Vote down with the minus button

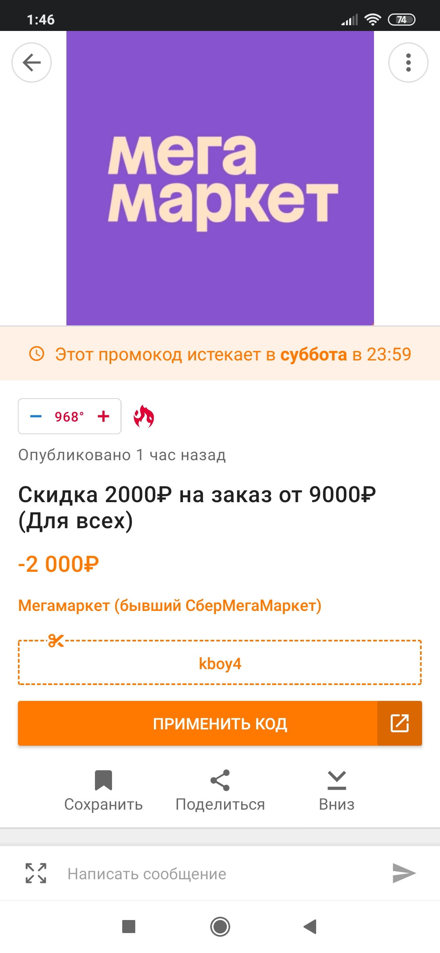coord(36,416)
